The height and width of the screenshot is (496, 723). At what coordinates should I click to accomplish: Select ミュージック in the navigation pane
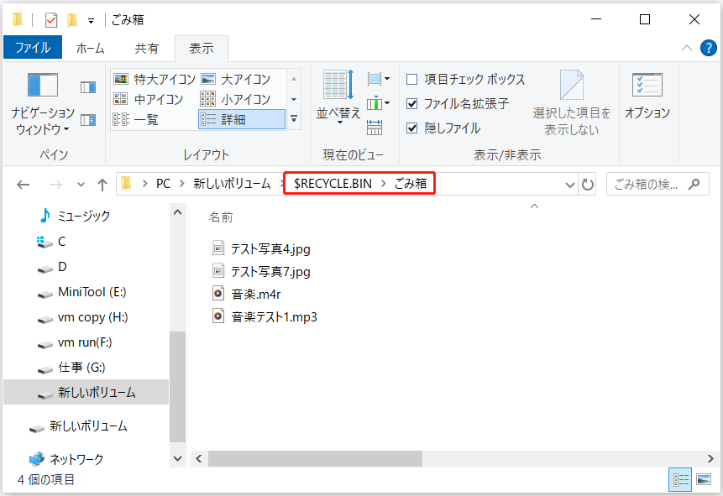[x=86, y=216]
